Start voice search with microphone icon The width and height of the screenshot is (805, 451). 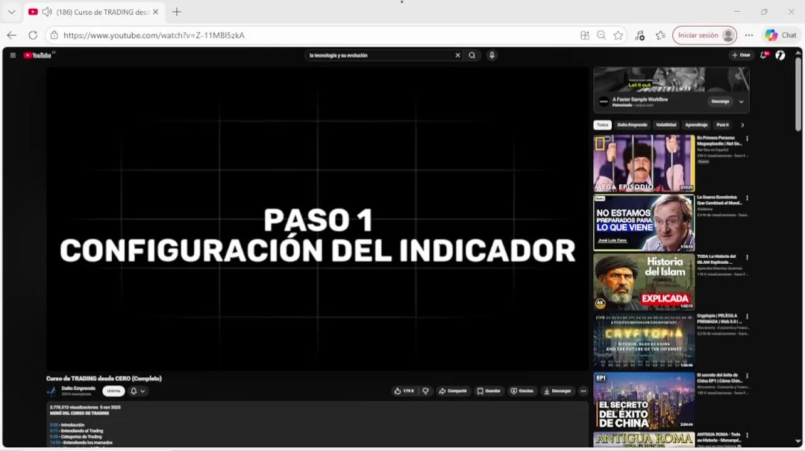(x=492, y=55)
